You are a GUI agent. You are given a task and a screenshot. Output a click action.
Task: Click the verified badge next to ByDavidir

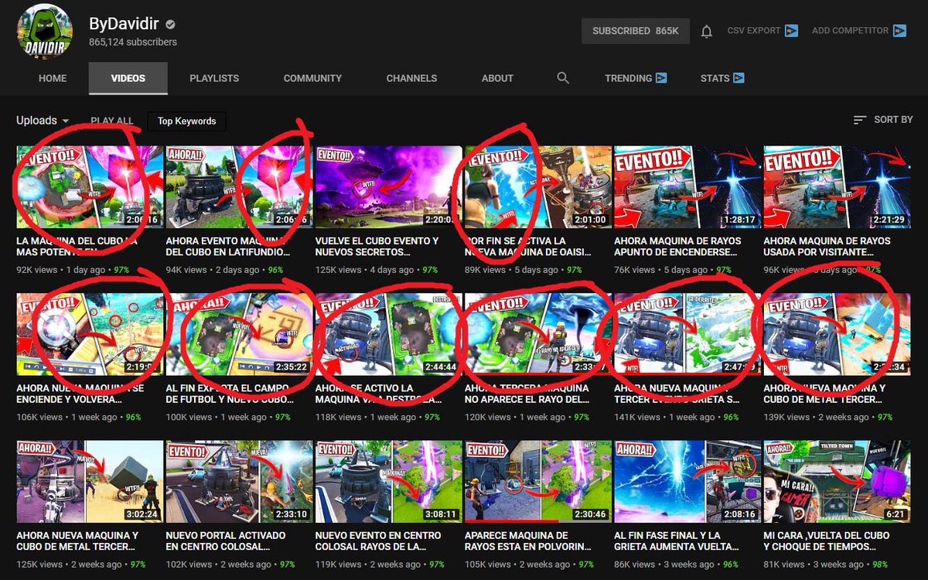point(170,24)
